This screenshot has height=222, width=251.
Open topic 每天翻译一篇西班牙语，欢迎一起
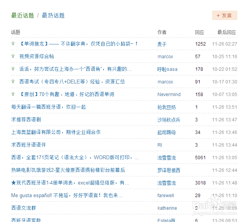pos(49,107)
